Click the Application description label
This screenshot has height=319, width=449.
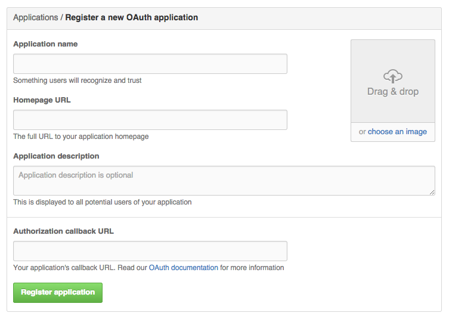[x=56, y=156]
